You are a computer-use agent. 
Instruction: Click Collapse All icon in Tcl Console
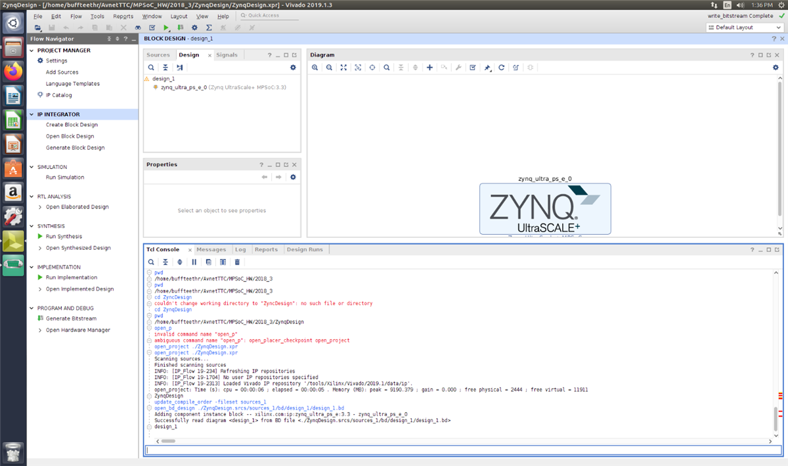tap(165, 262)
